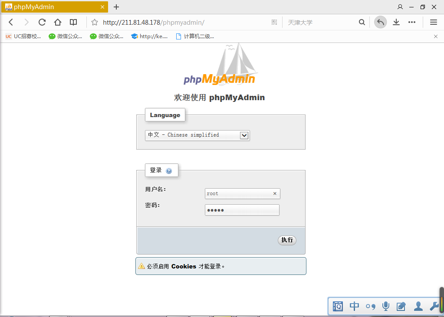Close the phpMyAdmin tab
Screen dimensions: 444x317
tap(102, 7)
